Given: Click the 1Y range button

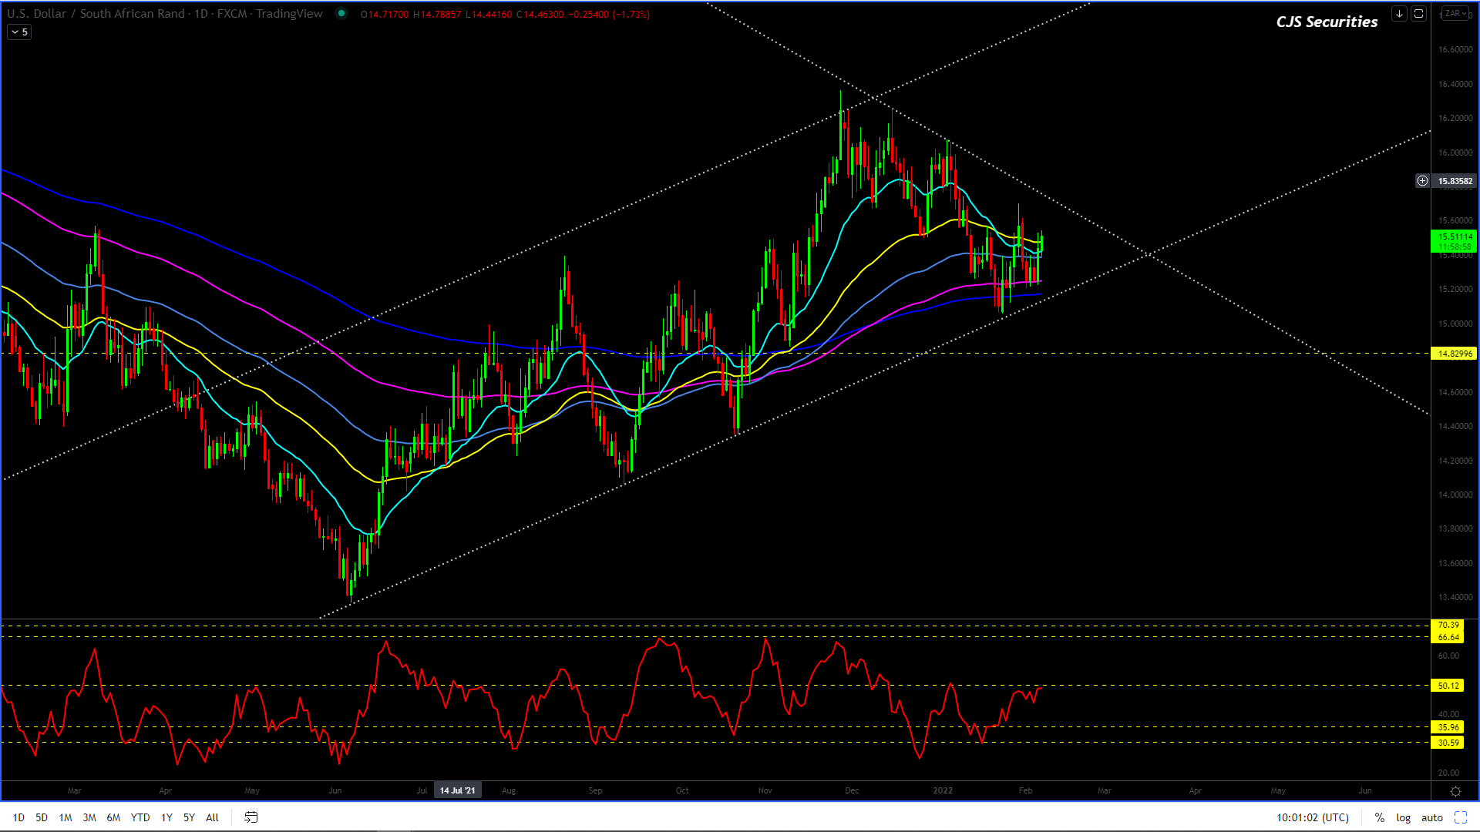Looking at the screenshot, I should click(166, 817).
